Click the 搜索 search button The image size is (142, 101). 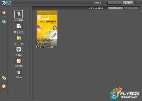tap(128, 3)
